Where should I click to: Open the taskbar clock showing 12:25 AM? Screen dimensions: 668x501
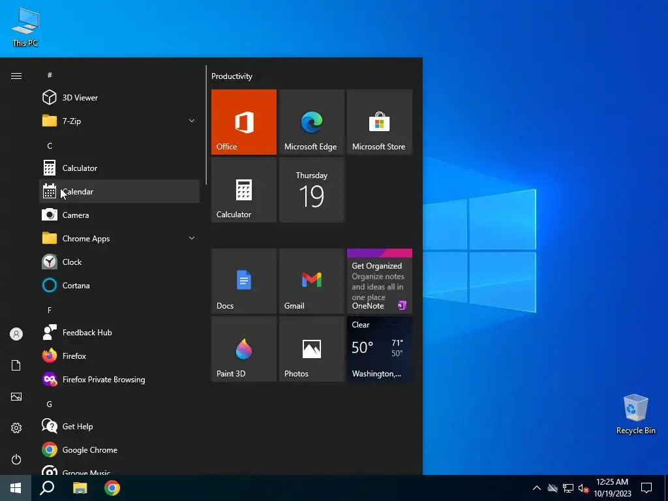(x=612, y=488)
